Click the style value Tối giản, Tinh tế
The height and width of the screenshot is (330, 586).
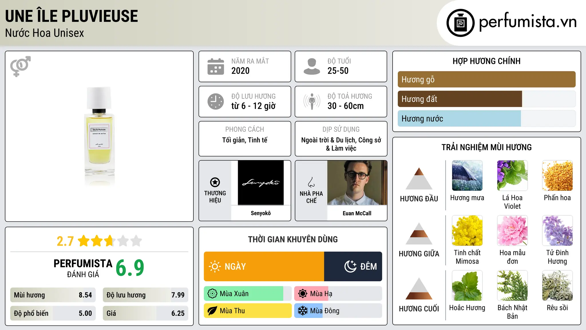point(245,140)
